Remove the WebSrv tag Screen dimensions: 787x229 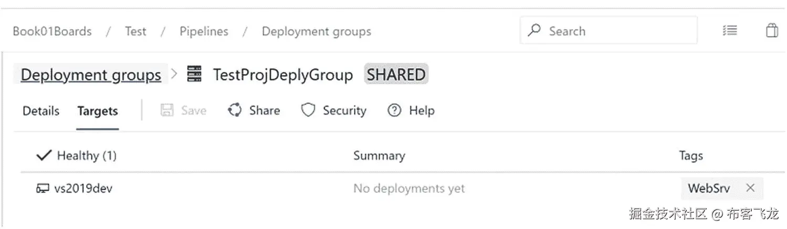point(750,188)
